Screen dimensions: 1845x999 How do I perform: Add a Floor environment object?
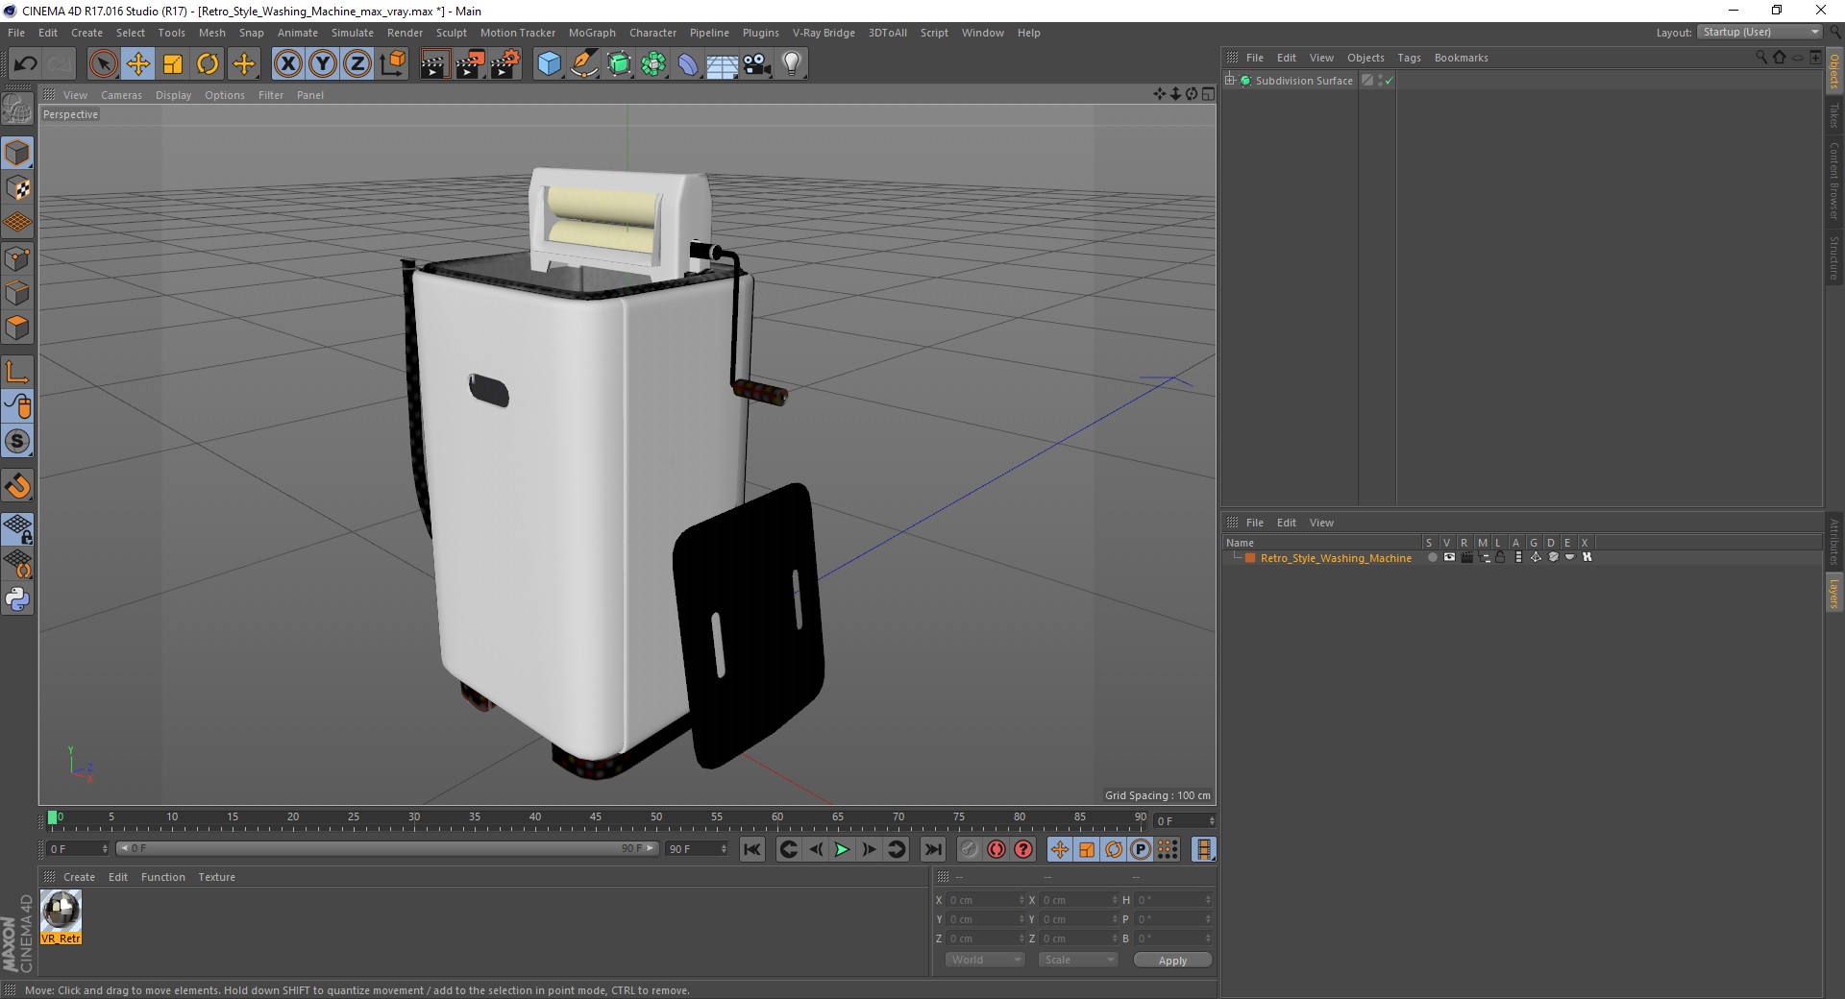click(723, 64)
